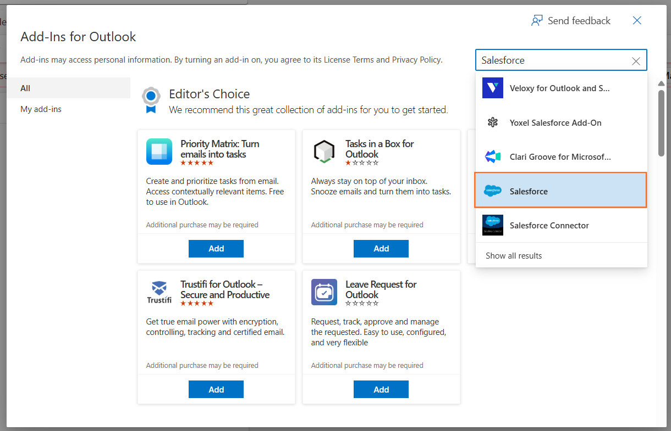The image size is (671, 431).
Task: Click the Salesforce cloud logo icon
Action: 492,191
